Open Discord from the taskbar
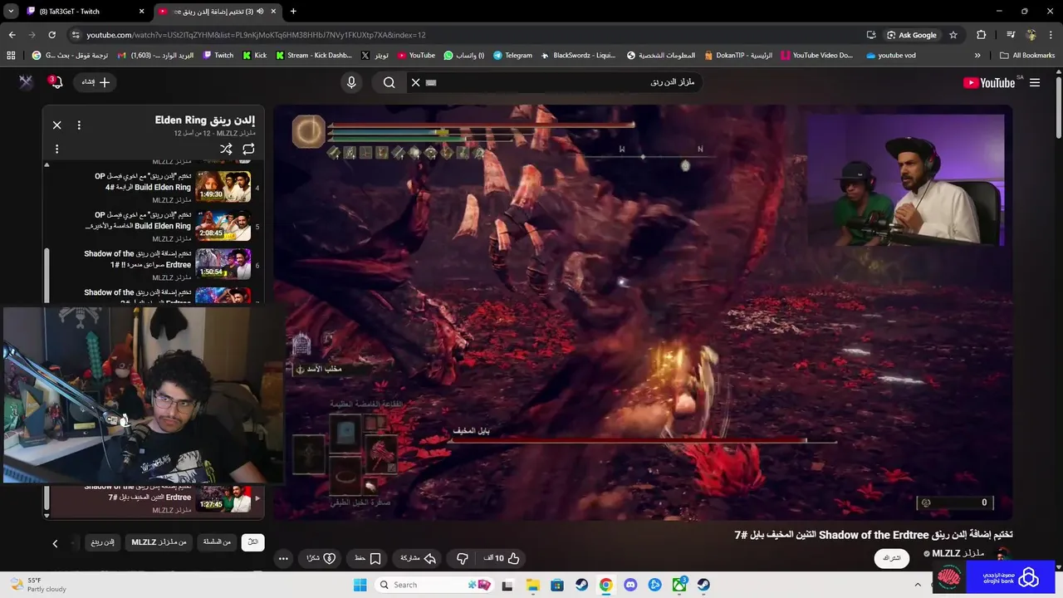Viewport: 1063px width, 598px height. tap(630, 585)
